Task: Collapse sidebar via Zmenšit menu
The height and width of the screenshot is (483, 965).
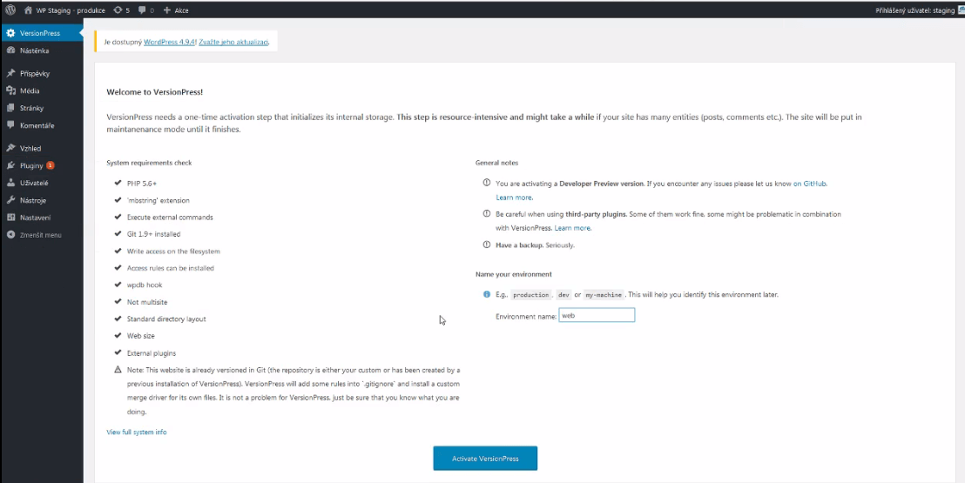Action: (x=42, y=235)
